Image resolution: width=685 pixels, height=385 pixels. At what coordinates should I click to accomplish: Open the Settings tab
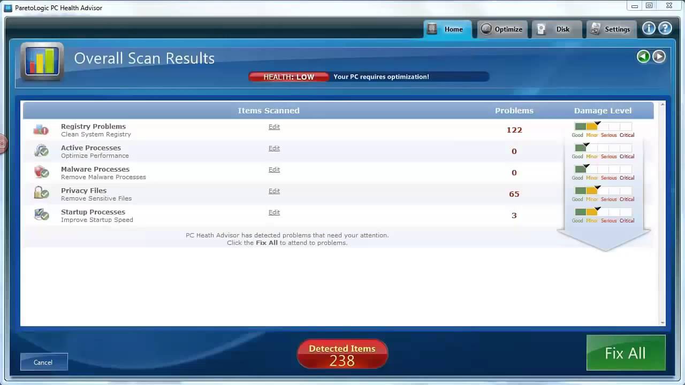coord(612,29)
